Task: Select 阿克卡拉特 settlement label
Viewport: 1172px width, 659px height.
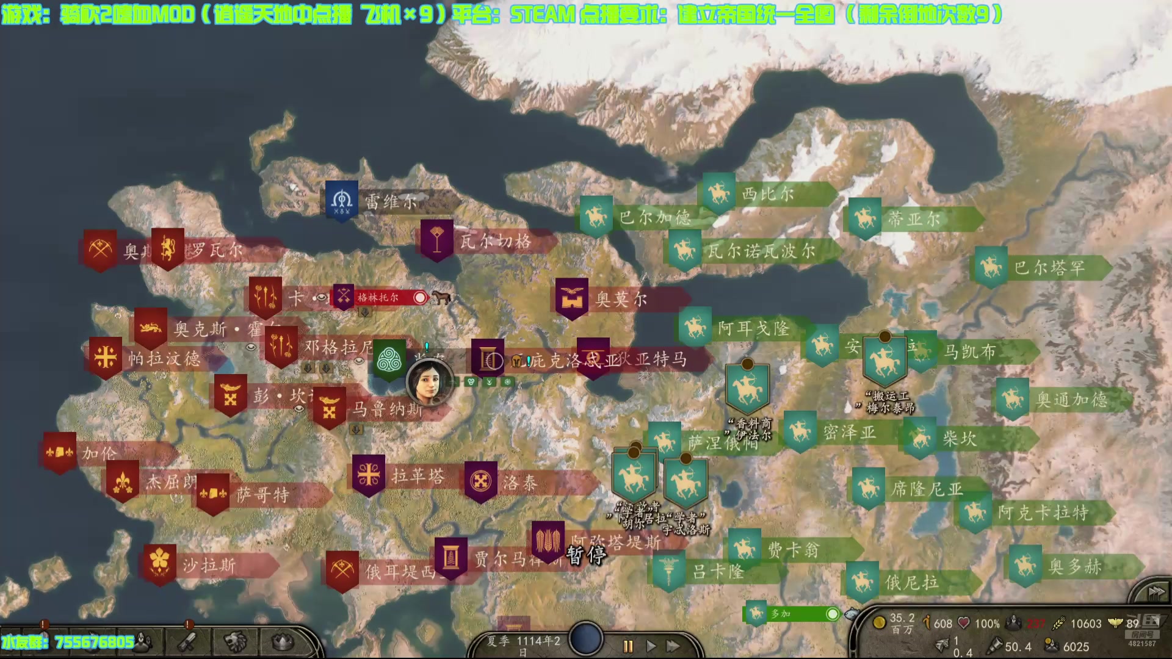Action: 1043,513
